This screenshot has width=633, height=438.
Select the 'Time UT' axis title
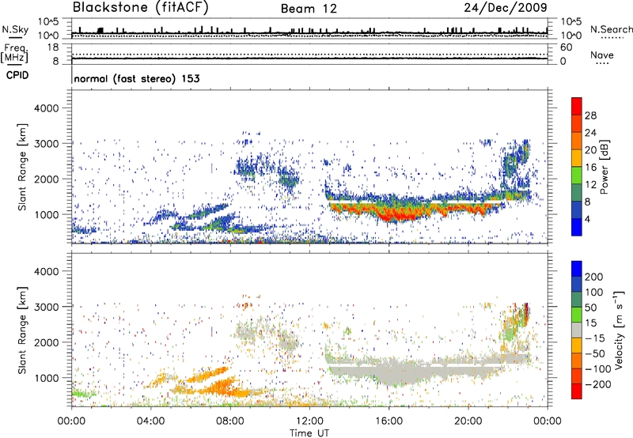(309, 433)
